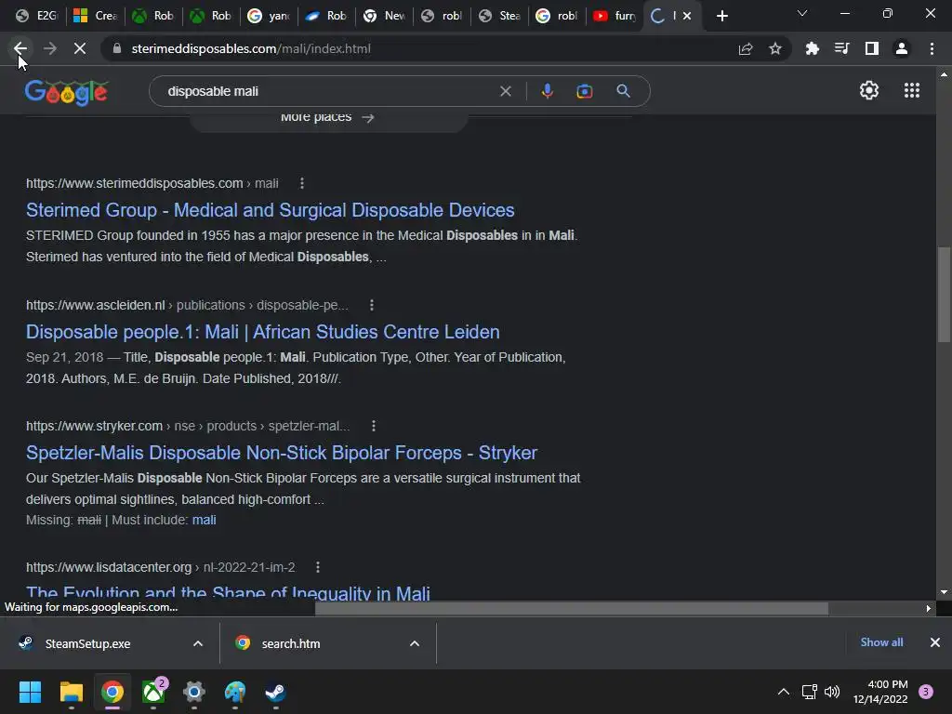
Task: Open the volume control in tray
Action: 832,692
